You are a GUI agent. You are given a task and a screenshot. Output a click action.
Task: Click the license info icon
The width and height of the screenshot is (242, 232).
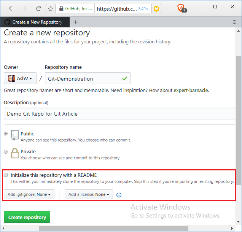(x=119, y=195)
